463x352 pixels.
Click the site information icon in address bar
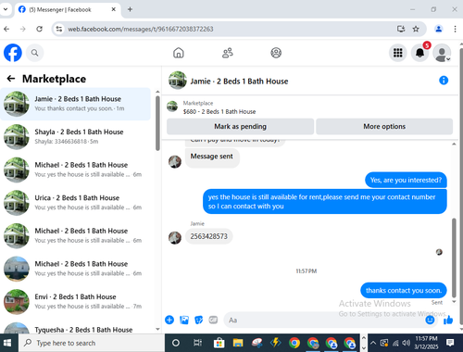(x=59, y=29)
